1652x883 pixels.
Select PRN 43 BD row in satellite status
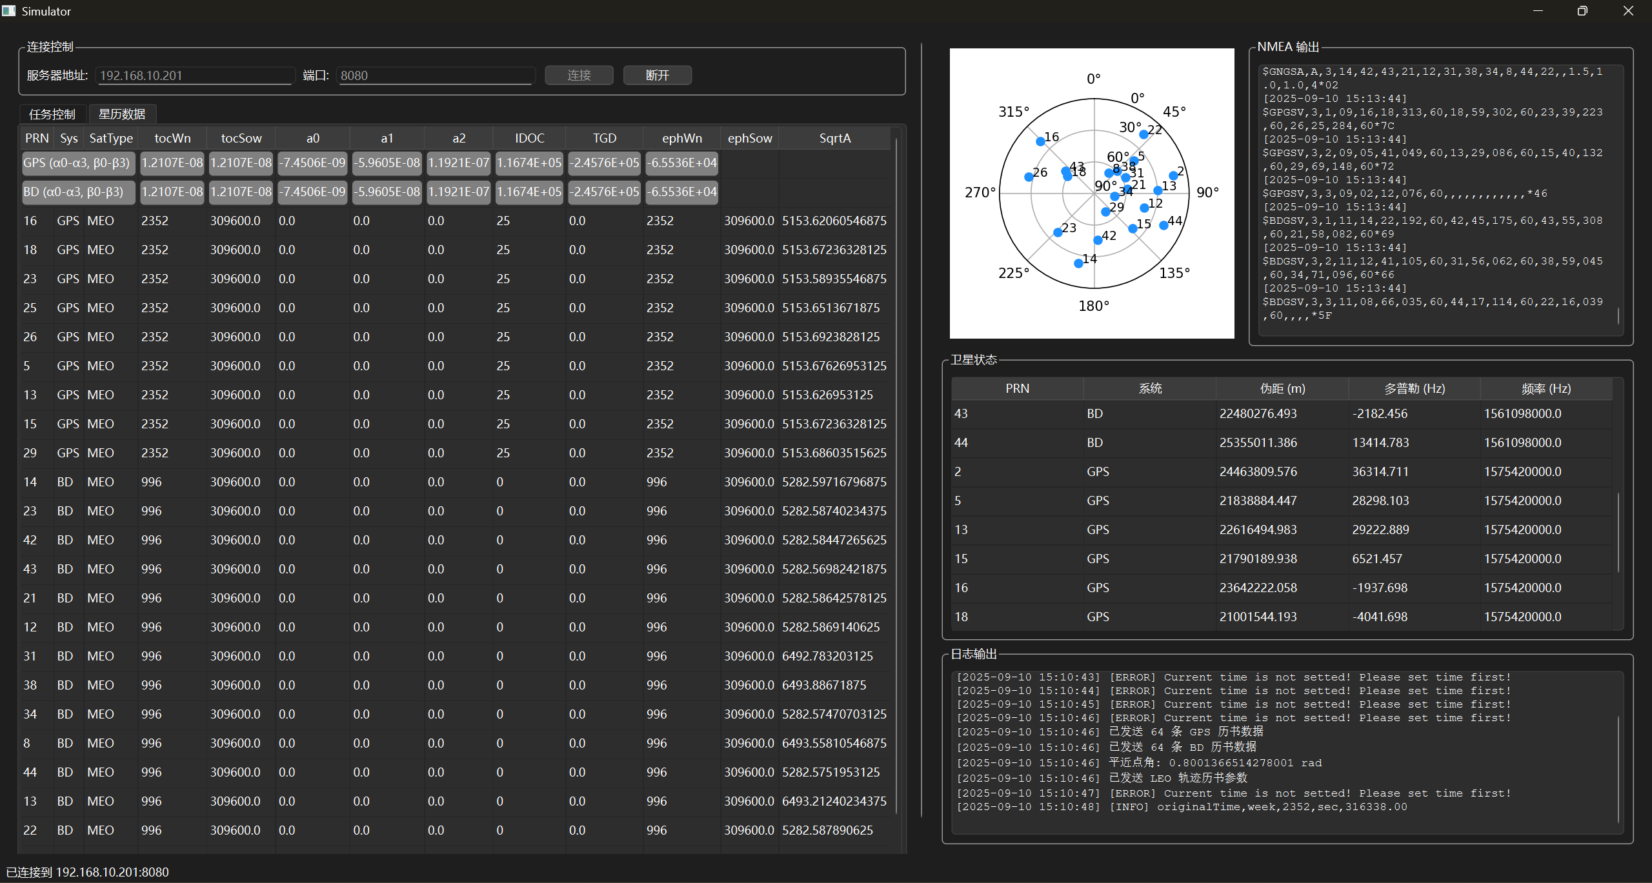[1282, 414]
